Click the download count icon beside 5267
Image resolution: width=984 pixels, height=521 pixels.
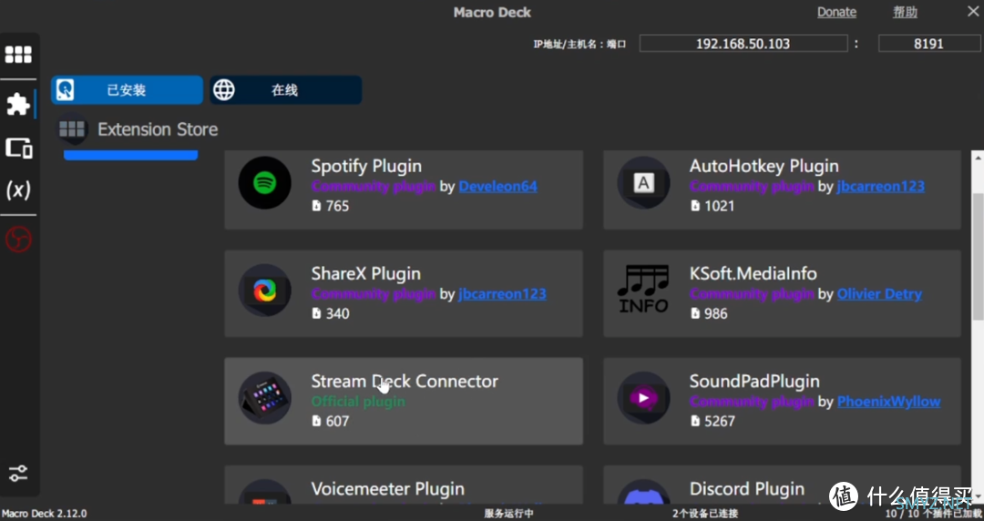click(694, 421)
